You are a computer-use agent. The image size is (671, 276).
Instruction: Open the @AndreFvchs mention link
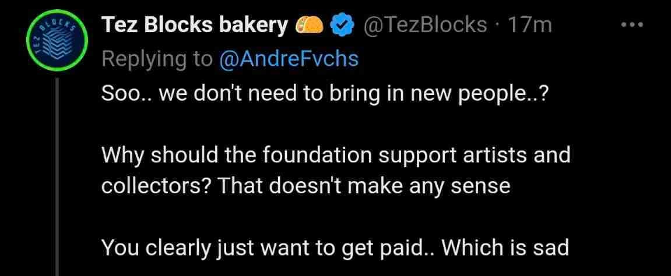[288, 59]
